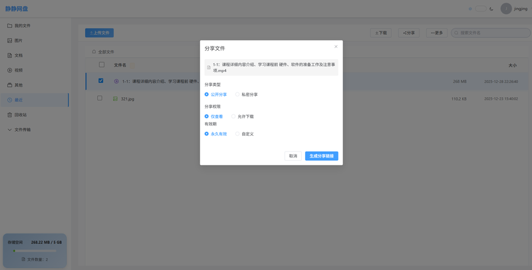
Task: Select 自定义 validity period
Action: (x=237, y=134)
